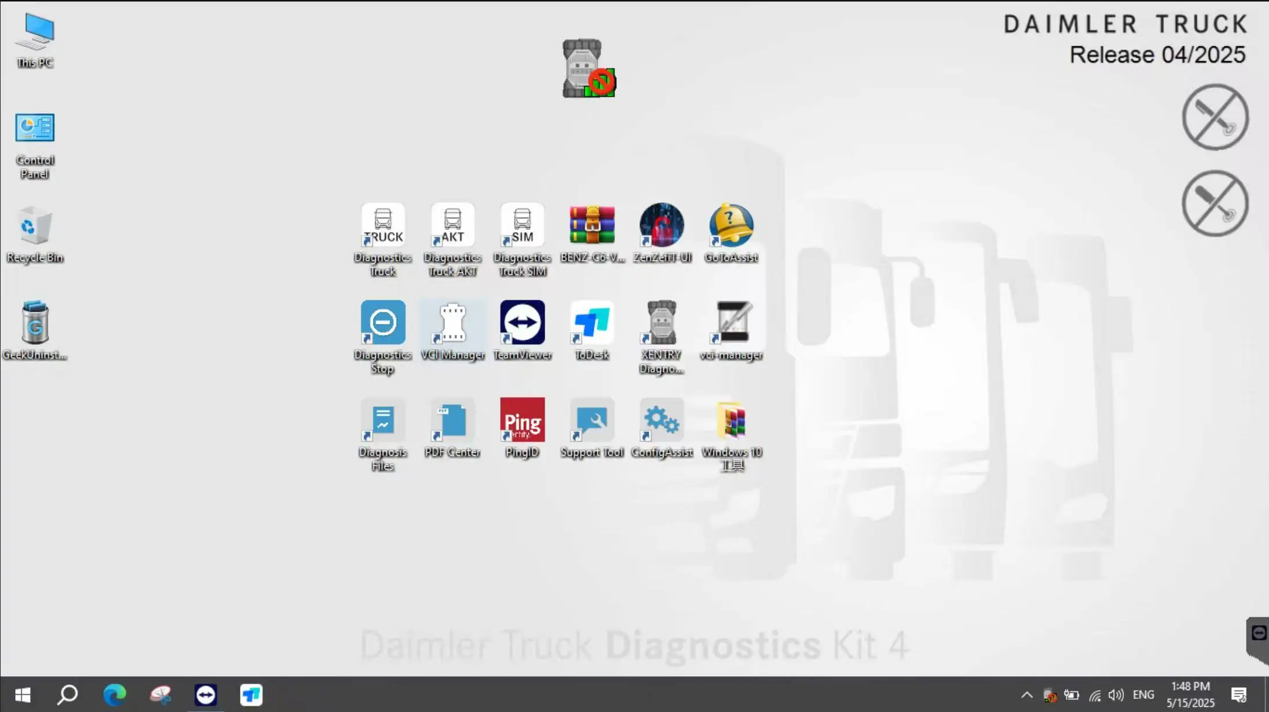
Task: Open This PC desktop icon
Action: [35, 40]
